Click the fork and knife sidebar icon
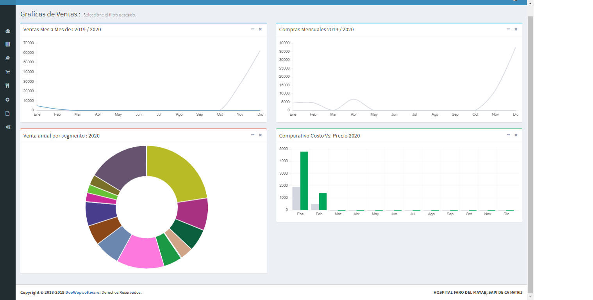The width and height of the screenshot is (593, 300). tap(7, 86)
